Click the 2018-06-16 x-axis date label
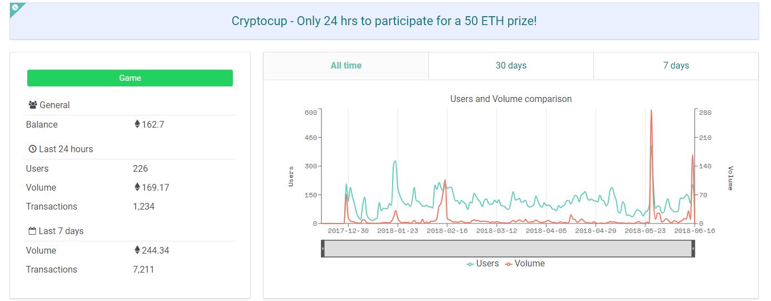771x301 pixels. [694, 230]
